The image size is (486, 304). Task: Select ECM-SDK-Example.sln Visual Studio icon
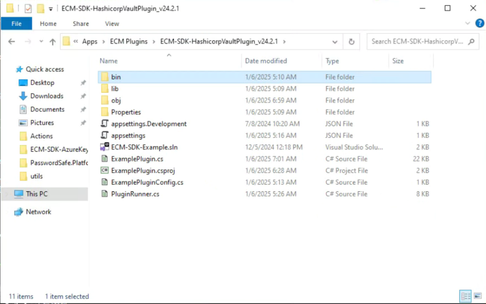[x=104, y=147]
